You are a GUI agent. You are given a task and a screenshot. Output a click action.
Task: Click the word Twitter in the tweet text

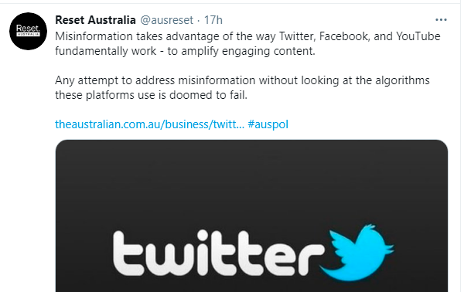(x=298, y=36)
